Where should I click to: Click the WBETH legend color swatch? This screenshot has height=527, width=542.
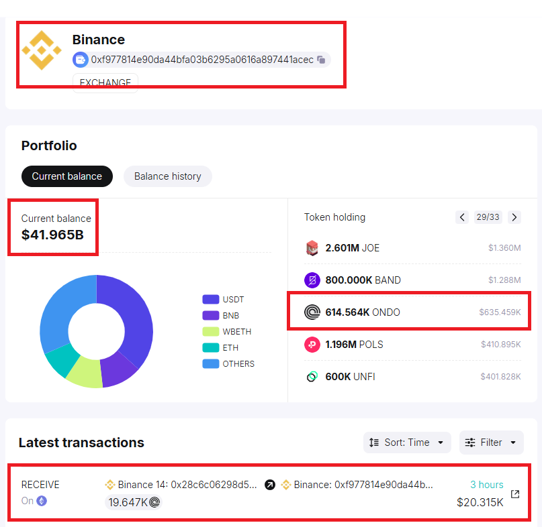pos(210,332)
